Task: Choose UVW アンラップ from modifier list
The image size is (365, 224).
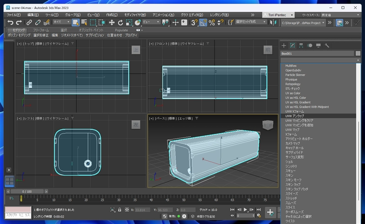Action: click(295, 116)
